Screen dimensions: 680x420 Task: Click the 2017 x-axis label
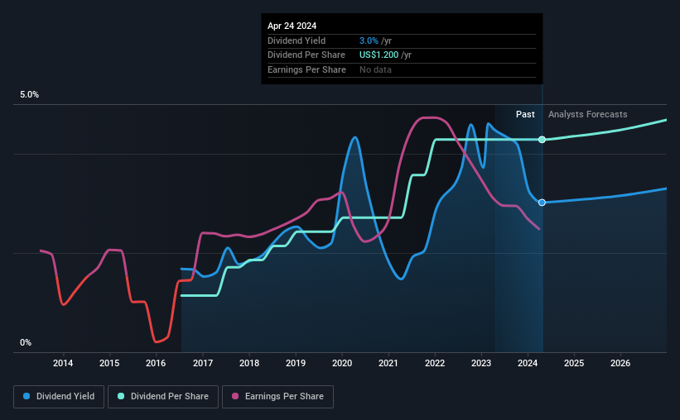(203, 363)
